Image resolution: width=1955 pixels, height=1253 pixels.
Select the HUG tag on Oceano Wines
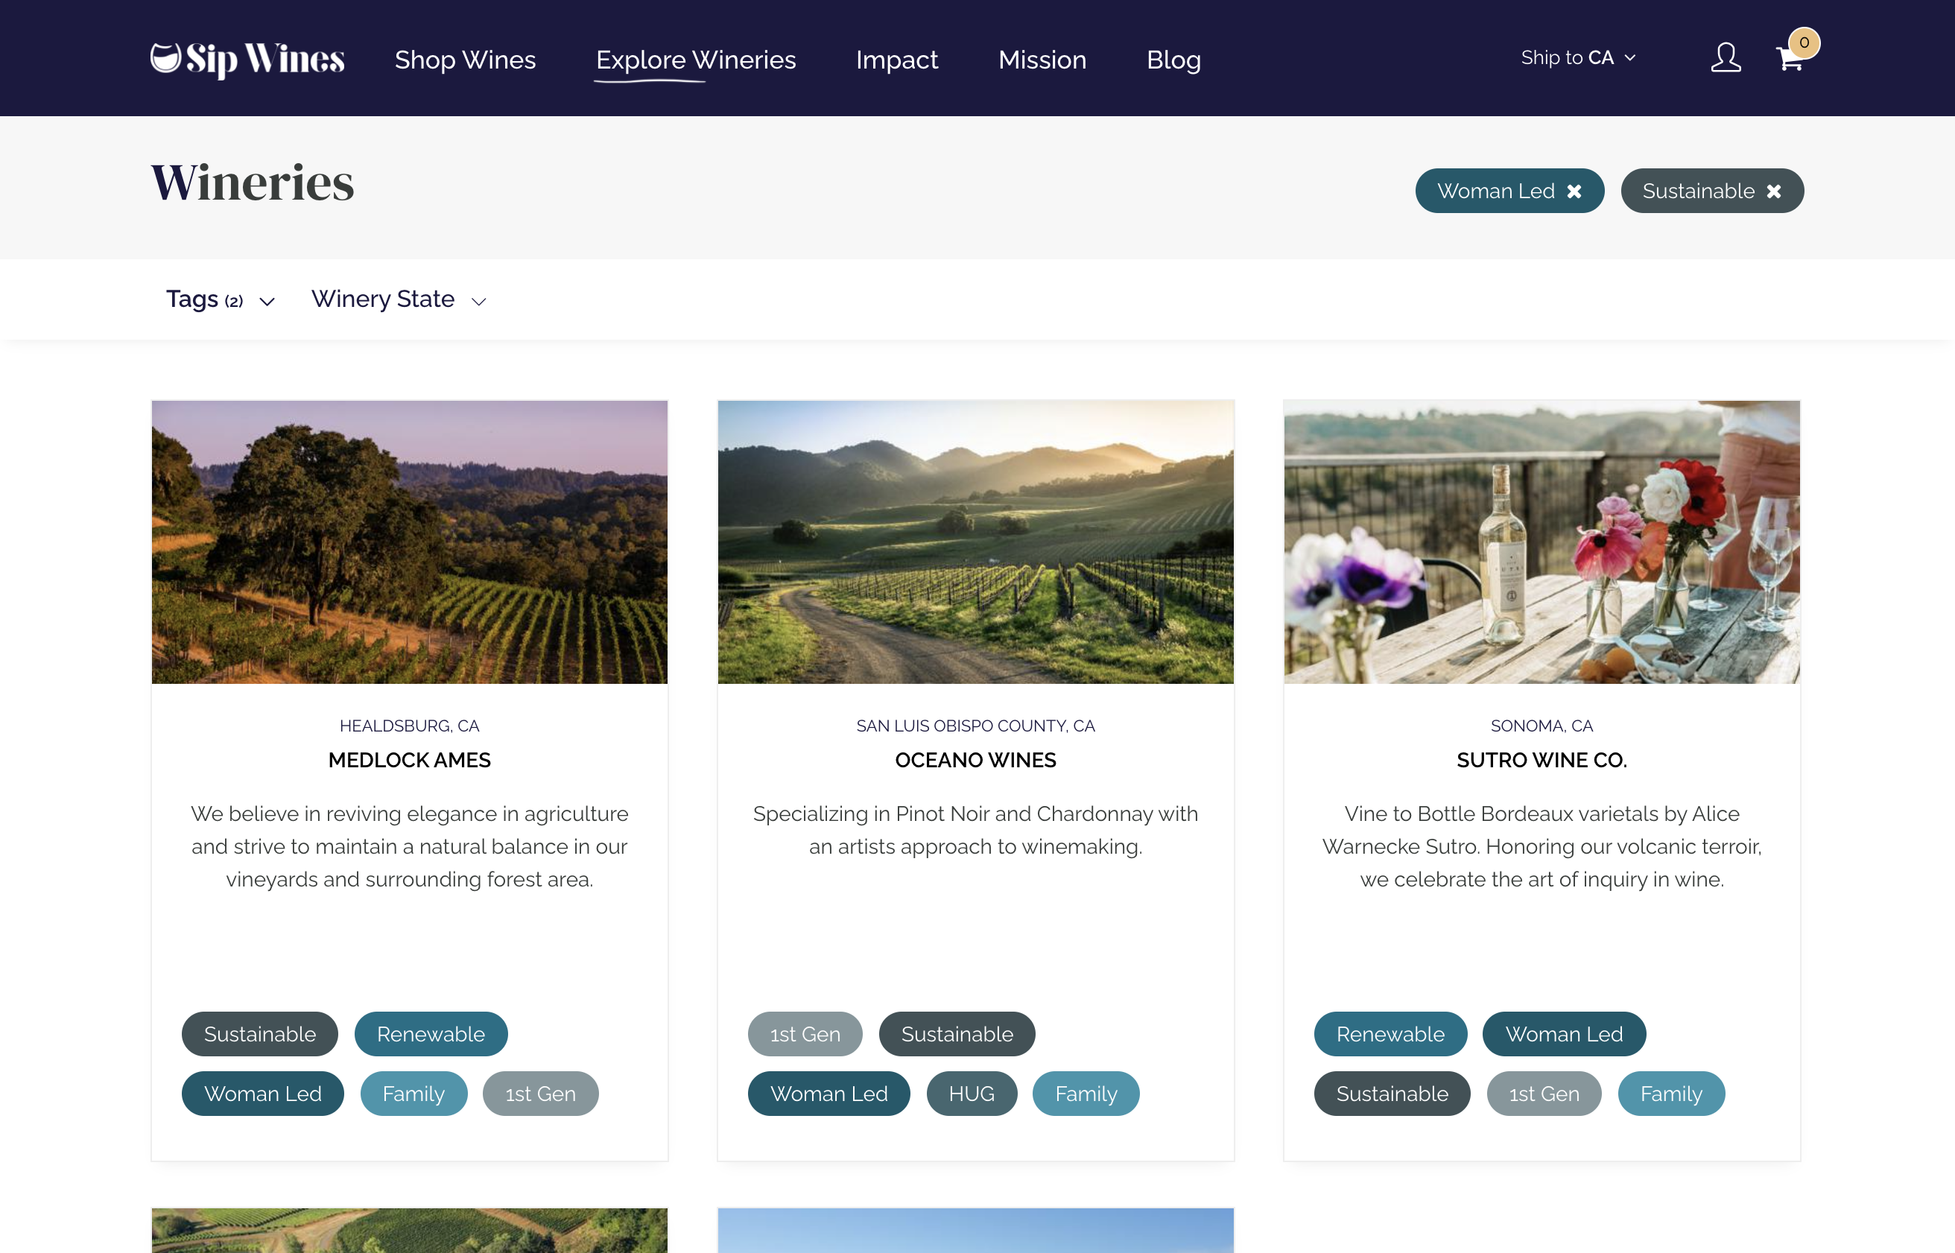tap(971, 1094)
